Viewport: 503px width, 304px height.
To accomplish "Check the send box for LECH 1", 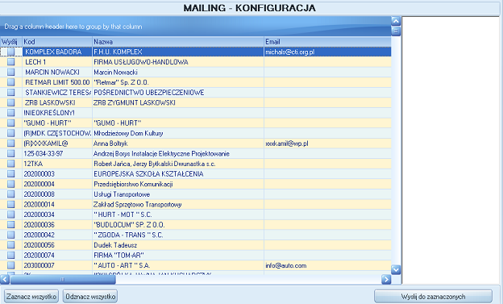I will 11,62.
